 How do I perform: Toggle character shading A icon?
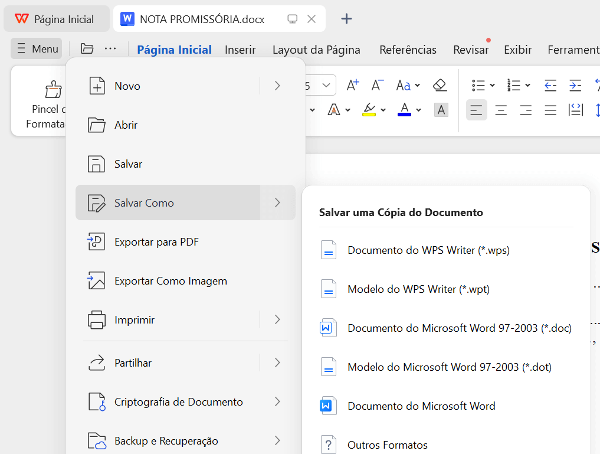pos(441,110)
